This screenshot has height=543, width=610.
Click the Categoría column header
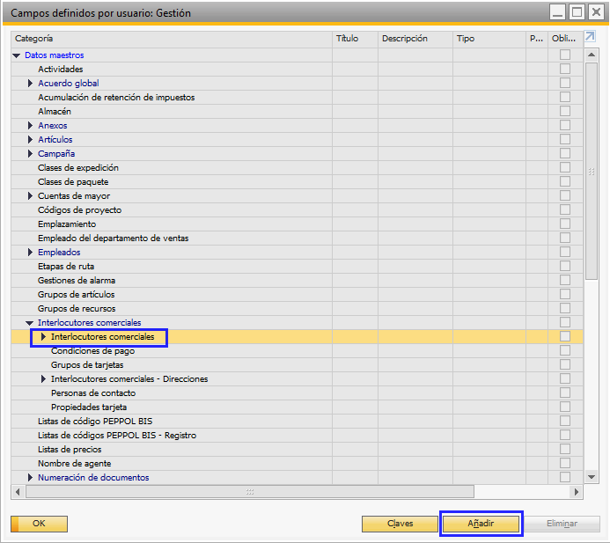(x=172, y=39)
